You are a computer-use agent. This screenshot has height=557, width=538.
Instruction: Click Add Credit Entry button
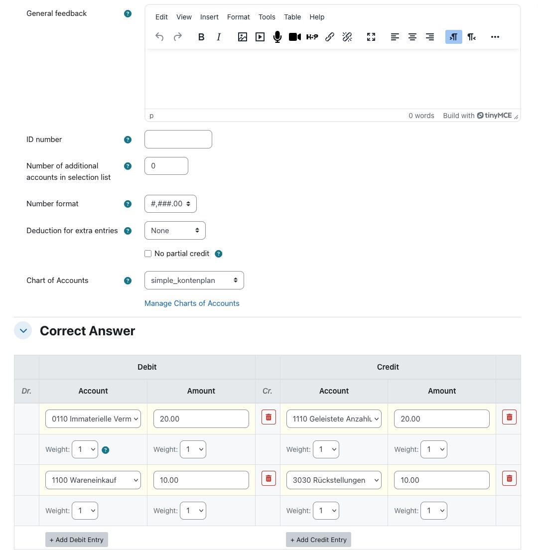pyautogui.click(x=318, y=540)
